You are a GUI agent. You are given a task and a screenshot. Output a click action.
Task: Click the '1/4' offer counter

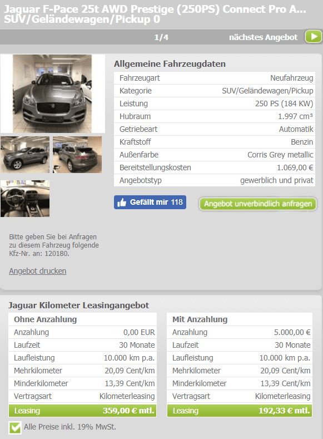tap(161, 37)
